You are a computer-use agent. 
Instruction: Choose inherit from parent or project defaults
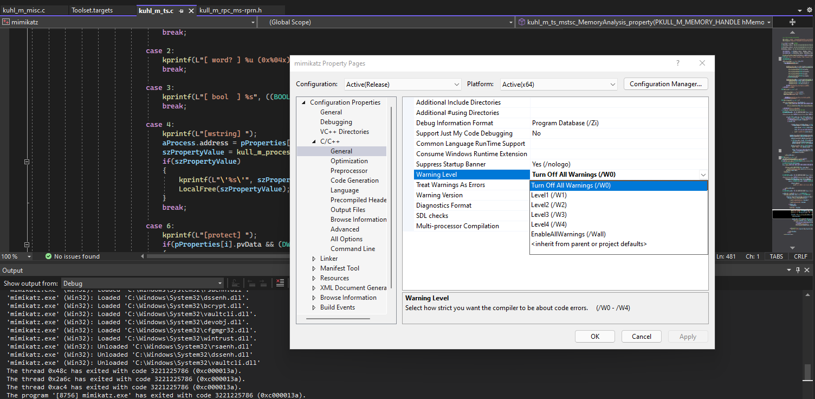619,244
